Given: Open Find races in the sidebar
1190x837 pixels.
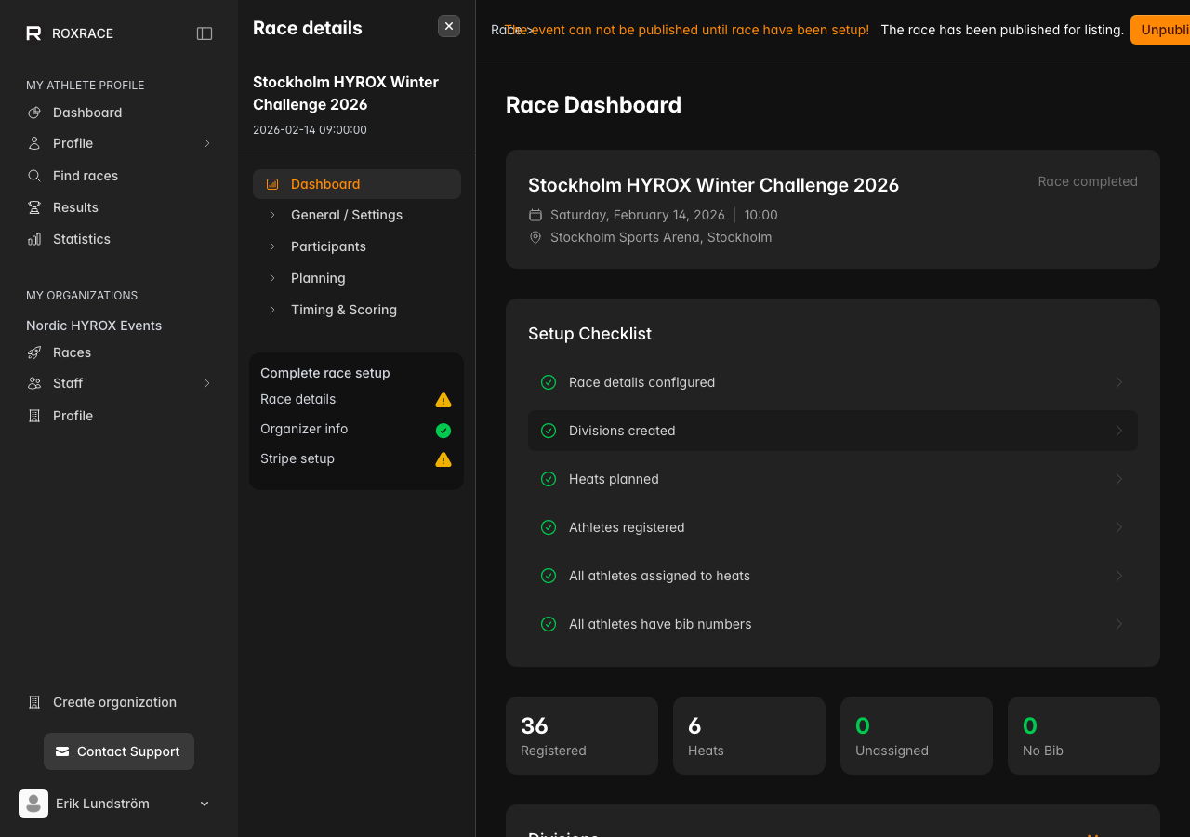Looking at the screenshot, I should pos(119,176).
